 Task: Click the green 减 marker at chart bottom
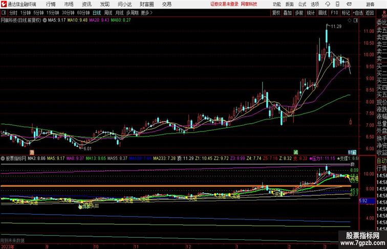click(x=296, y=152)
